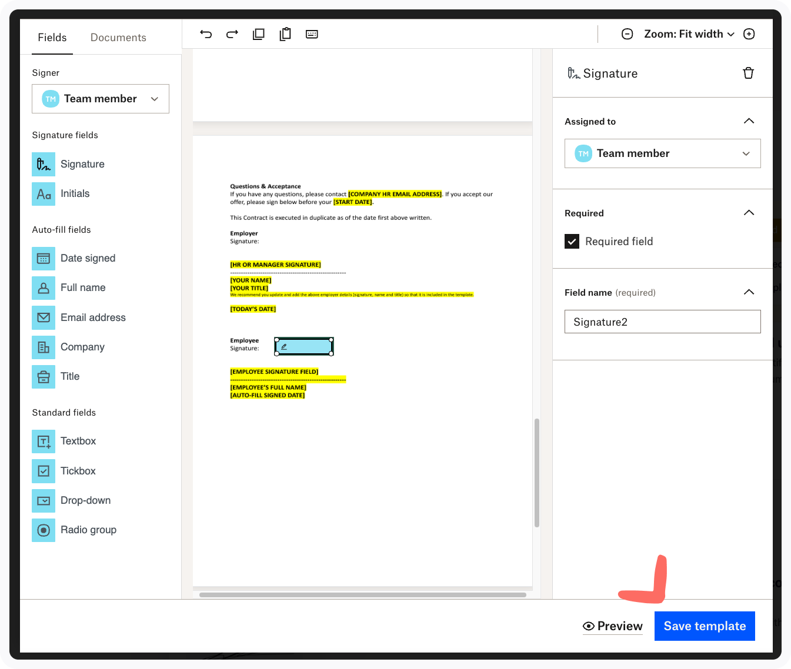Select the Date signed auto-fill field

[x=88, y=258]
